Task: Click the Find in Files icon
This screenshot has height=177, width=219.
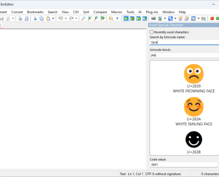Action: [111, 19]
